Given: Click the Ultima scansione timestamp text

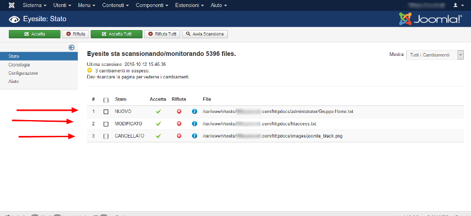Looking at the screenshot, I should 127,64.
